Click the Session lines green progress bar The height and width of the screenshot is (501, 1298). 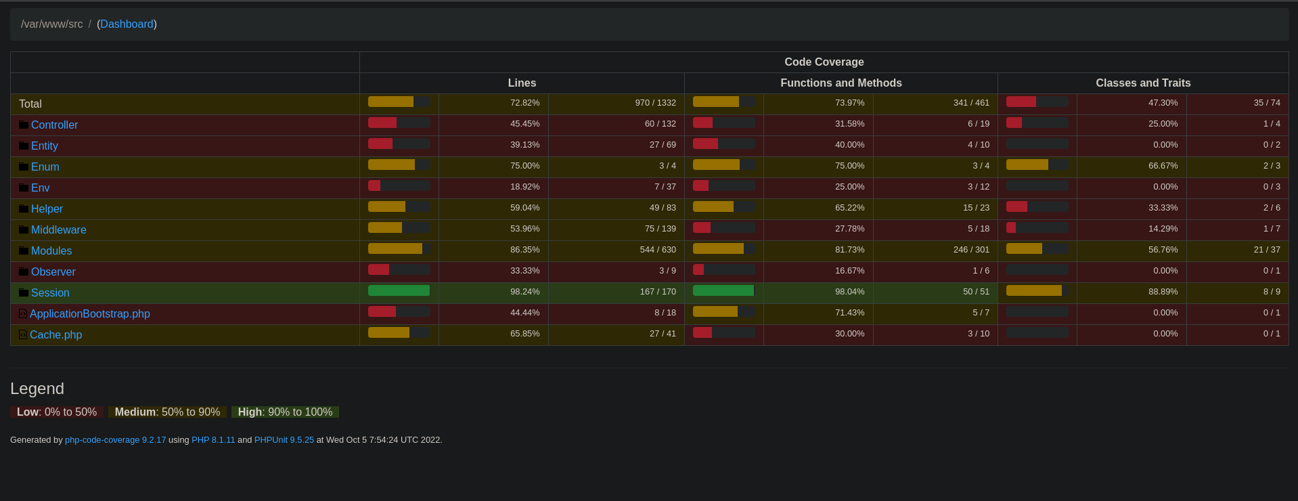(399, 290)
